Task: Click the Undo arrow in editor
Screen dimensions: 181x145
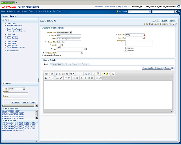Action: point(77,74)
